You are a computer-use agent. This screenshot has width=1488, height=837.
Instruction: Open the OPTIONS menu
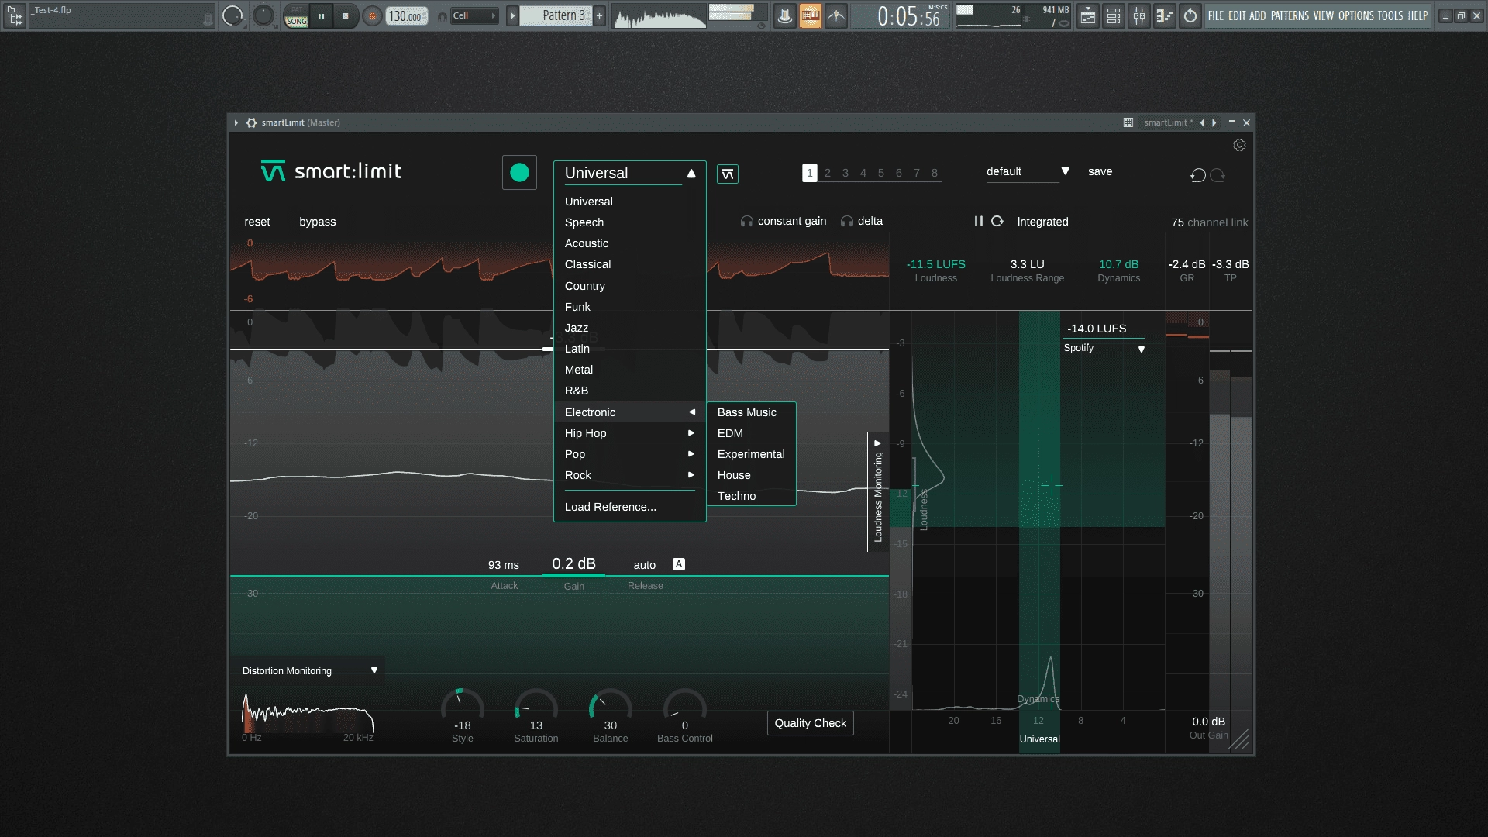1356,15
